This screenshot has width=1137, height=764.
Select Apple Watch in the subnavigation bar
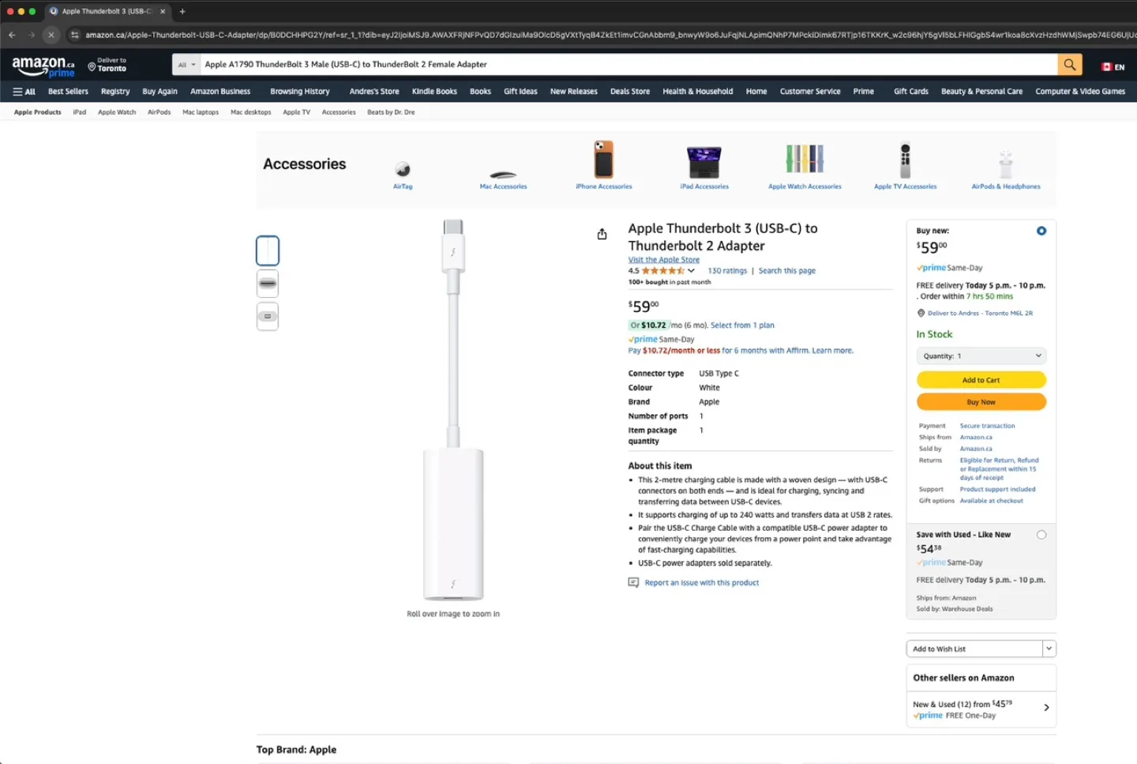tap(116, 111)
